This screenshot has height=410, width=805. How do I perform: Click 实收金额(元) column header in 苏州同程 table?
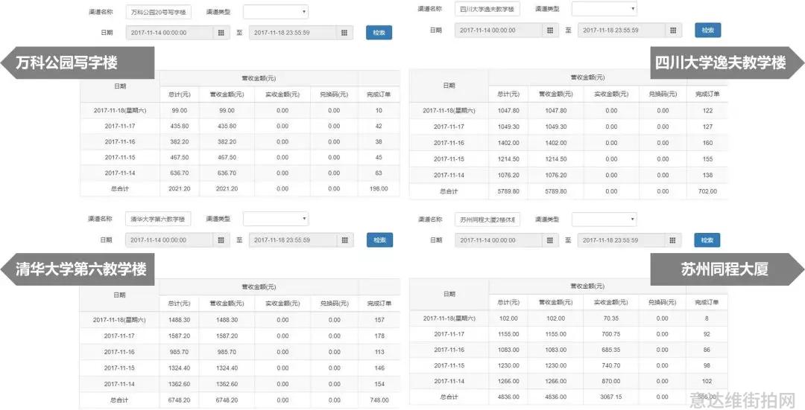tap(611, 302)
